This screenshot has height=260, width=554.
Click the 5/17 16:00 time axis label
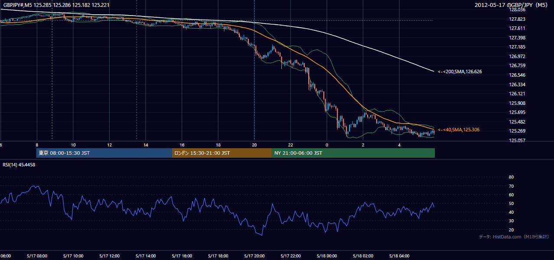pyautogui.click(x=182, y=256)
